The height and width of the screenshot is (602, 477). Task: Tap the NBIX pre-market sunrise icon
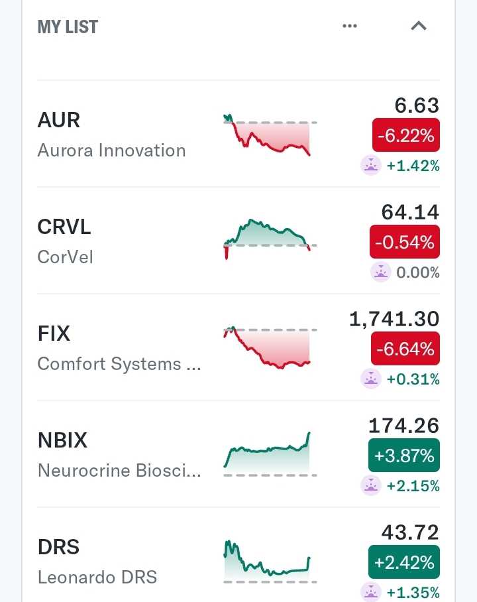point(371,486)
